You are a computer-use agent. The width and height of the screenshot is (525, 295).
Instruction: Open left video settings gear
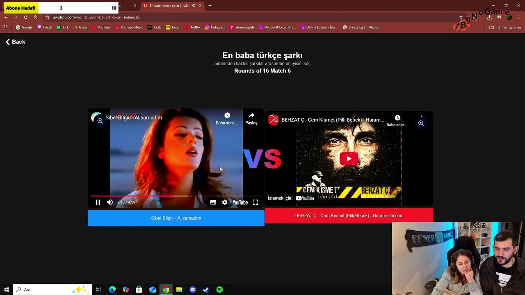point(225,202)
